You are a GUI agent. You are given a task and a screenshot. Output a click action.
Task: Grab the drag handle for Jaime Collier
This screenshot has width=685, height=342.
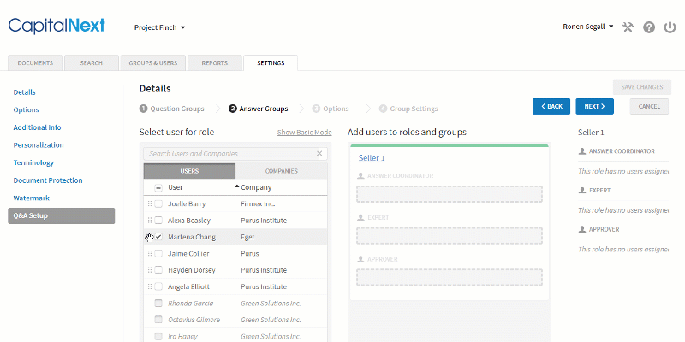click(150, 253)
